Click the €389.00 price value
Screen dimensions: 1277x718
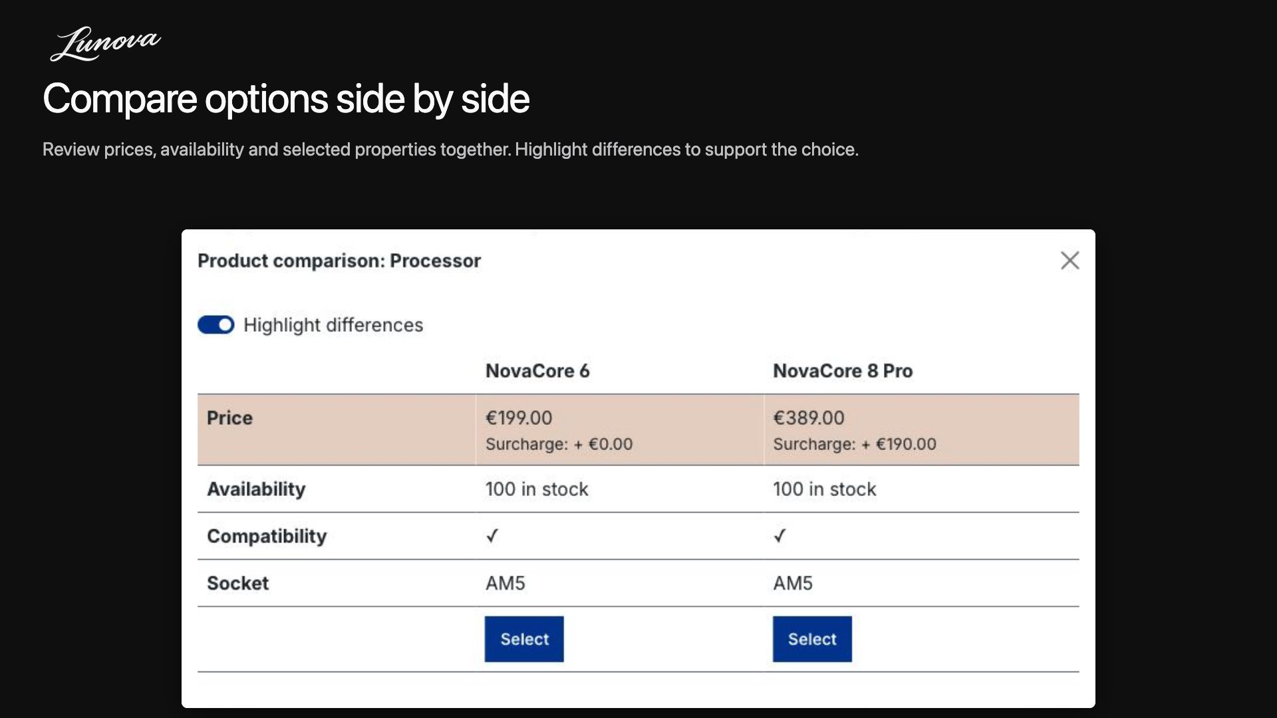tap(809, 418)
